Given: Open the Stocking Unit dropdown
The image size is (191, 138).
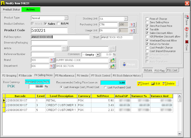Looking at the screenshot, I should tap(126, 19).
